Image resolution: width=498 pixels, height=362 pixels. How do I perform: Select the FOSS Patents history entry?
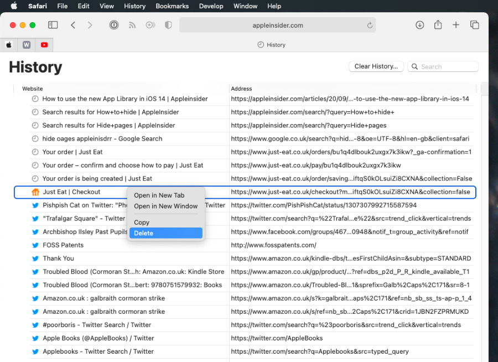tap(63, 245)
